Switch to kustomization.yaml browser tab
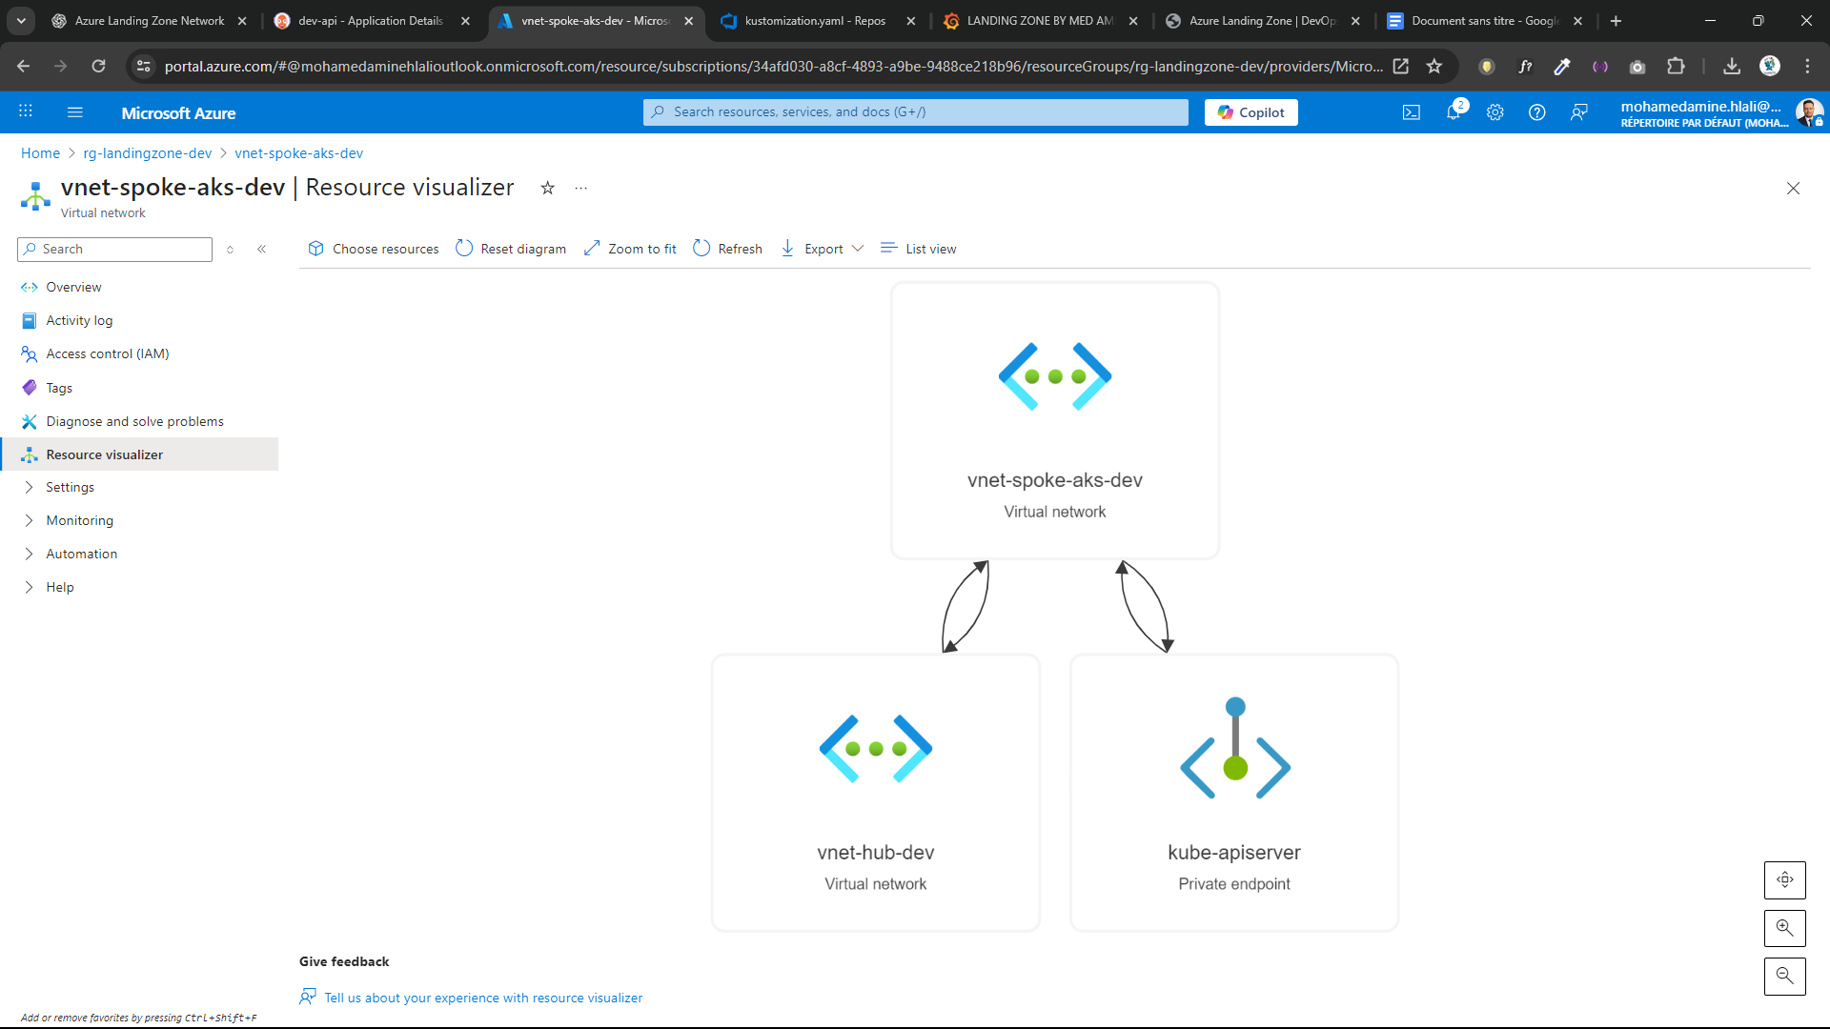The height and width of the screenshot is (1029, 1830). 815,21
